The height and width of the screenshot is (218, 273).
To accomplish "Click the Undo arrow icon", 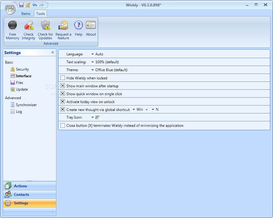I will 35,5.
